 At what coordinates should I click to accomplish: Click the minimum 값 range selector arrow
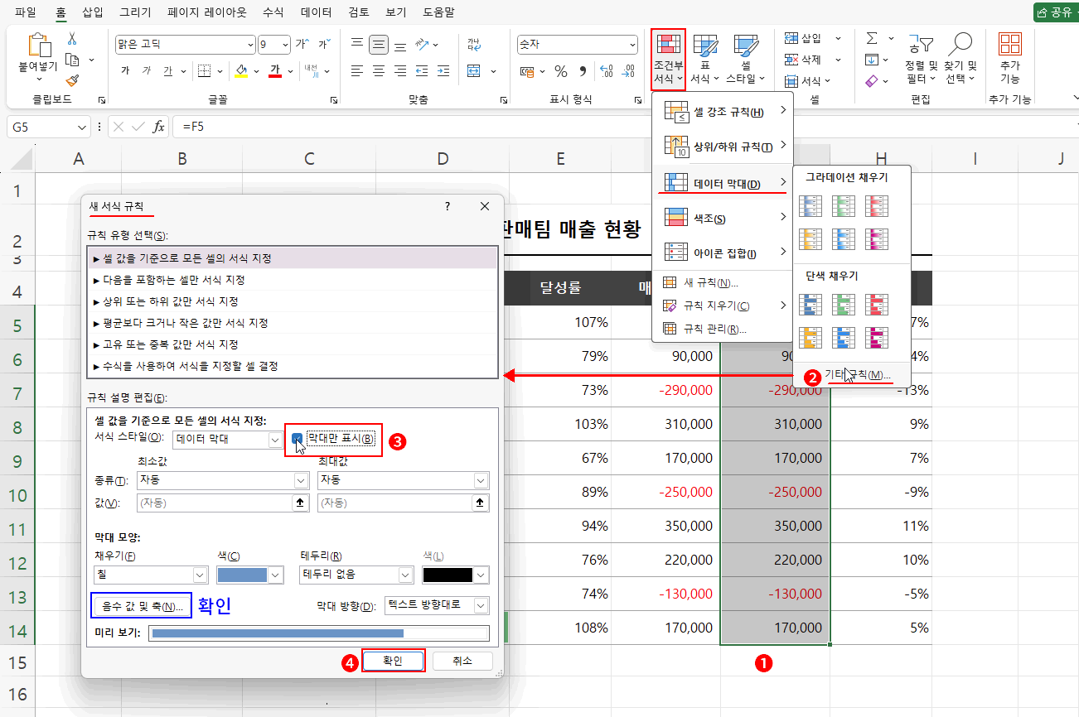point(299,503)
